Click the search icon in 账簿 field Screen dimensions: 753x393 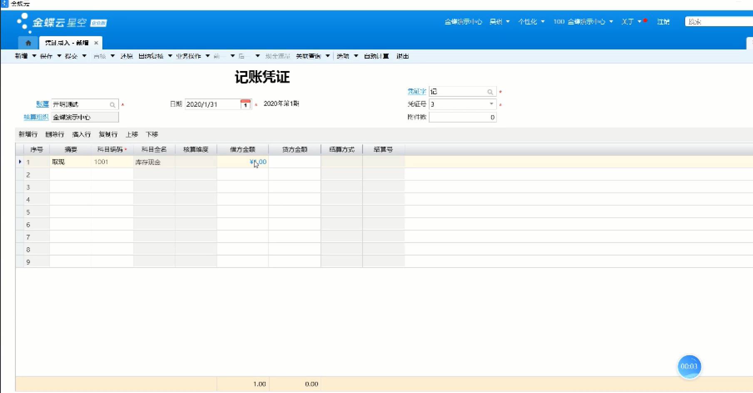point(112,105)
